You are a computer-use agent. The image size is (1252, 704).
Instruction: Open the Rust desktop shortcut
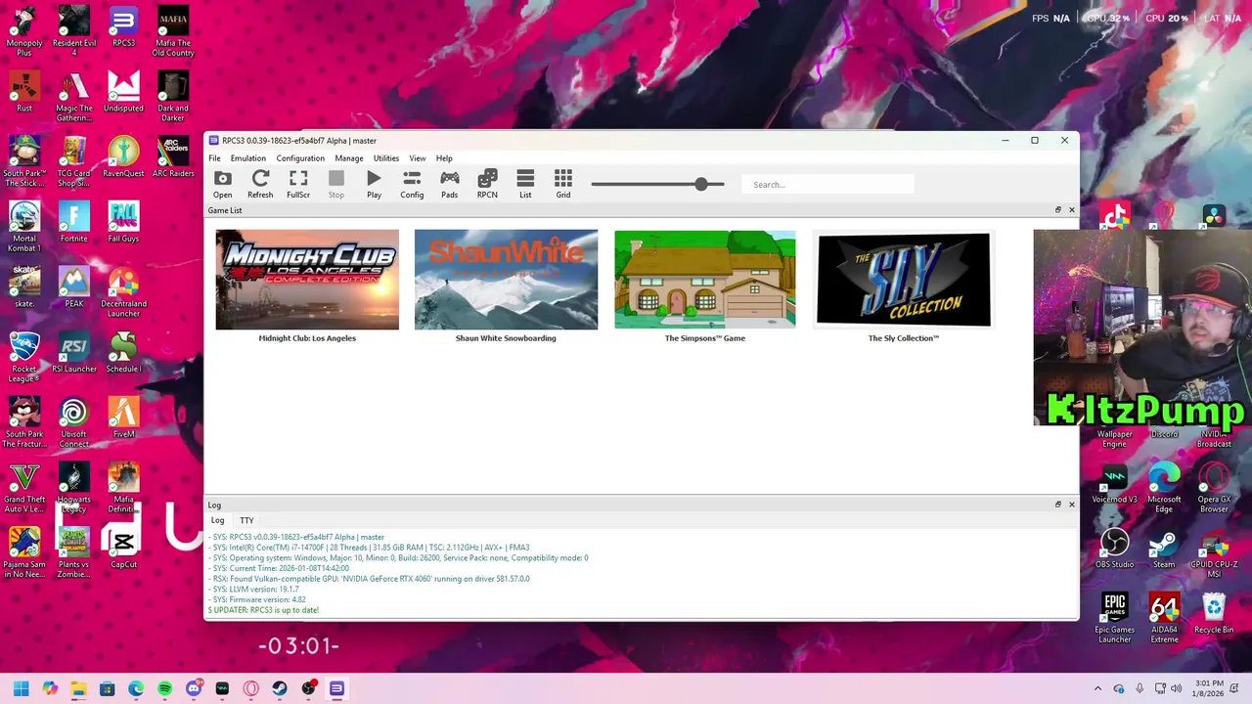tap(24, 92)
